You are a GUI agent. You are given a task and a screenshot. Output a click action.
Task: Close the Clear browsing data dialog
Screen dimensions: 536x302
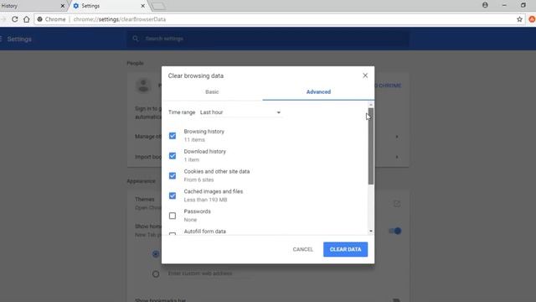(x=365, y=75)
